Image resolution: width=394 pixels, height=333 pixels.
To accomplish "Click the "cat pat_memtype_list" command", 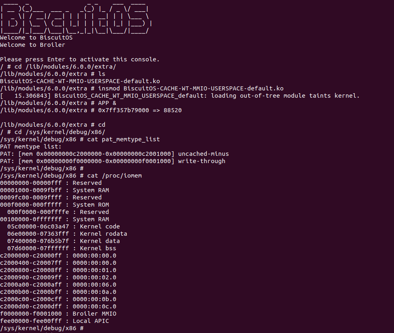I will pos(124,139).
